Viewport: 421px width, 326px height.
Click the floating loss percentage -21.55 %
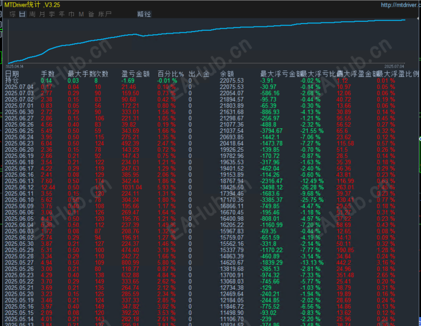coord(312,131)
